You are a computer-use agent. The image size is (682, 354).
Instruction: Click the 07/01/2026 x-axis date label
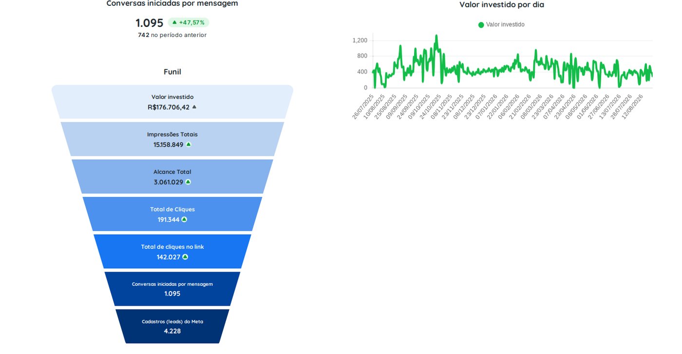click(x=486, y=107)
